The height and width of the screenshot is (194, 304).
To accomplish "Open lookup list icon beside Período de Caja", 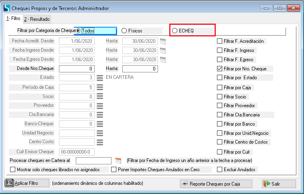I will (x=100, y=87).
